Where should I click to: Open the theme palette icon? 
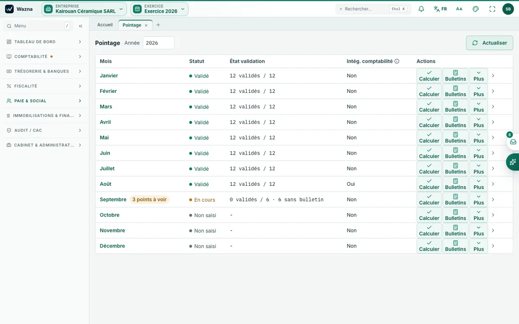tap(476, 9)
